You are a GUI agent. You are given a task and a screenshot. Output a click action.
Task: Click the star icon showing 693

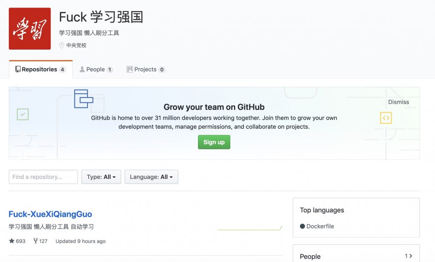point(12,241)
